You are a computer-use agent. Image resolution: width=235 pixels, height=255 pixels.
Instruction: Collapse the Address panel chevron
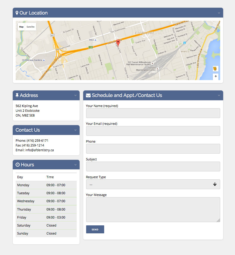(x=75, y=95)
